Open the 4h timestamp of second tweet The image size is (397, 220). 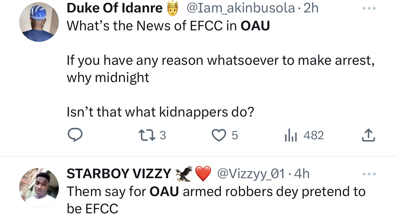click(x=302, y=174)
